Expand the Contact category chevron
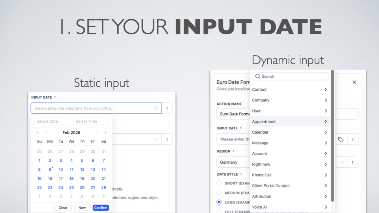Screen dimensions: 379x213 [x=326, y=90]
